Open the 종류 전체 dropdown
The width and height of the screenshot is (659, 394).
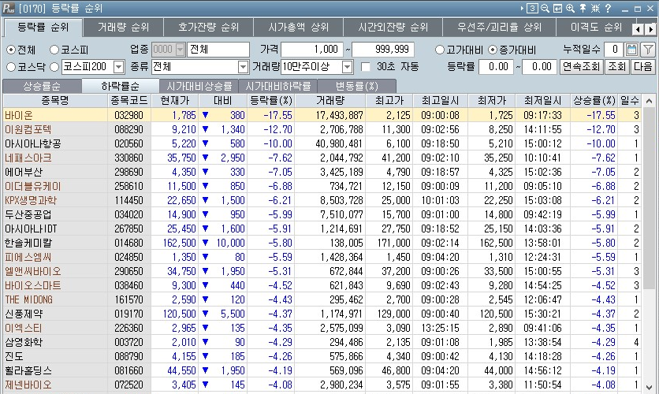pyautogui.click(x=243, y=67)
